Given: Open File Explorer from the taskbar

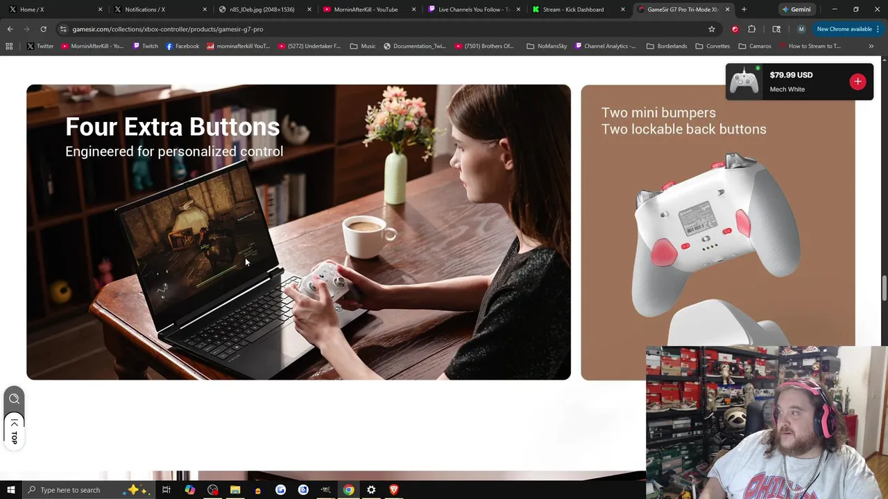Looking at the screenshot, I should click(x=235, y=490).
